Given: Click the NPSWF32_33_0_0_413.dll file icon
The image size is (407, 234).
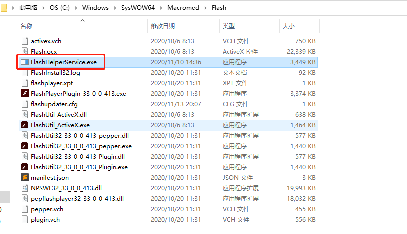Looking at the screenshot, I should (x=25, y=188).
